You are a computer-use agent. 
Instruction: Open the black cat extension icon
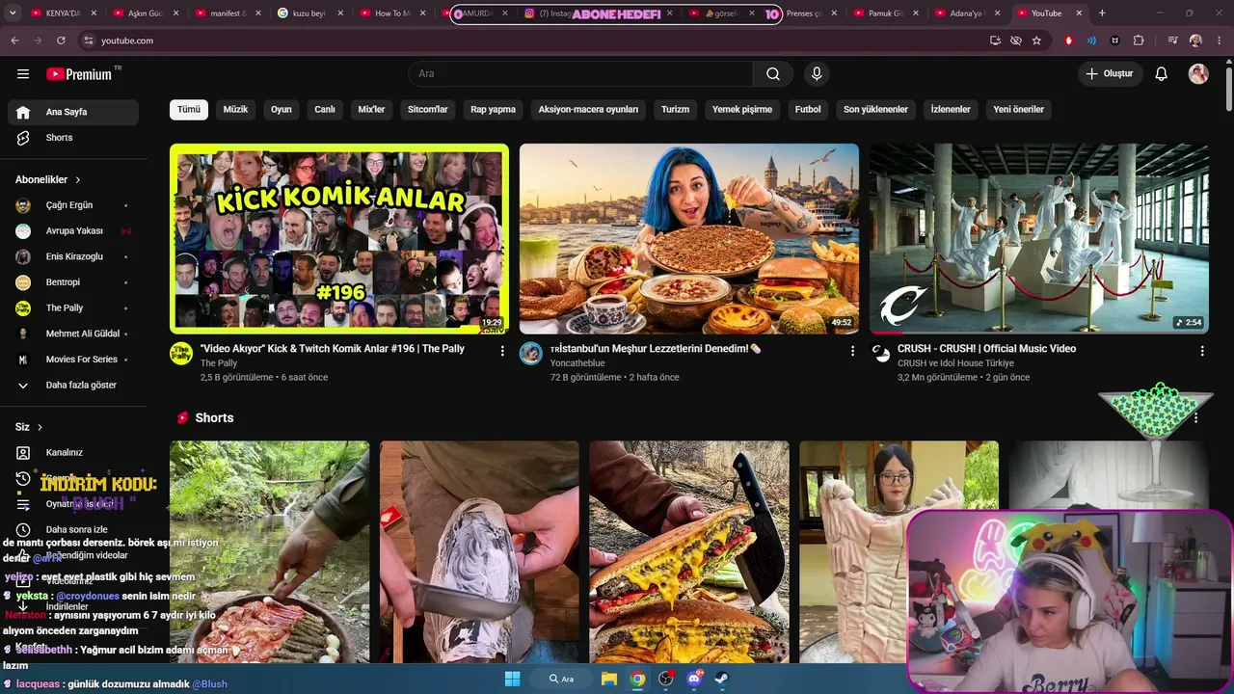[1115, 40]
